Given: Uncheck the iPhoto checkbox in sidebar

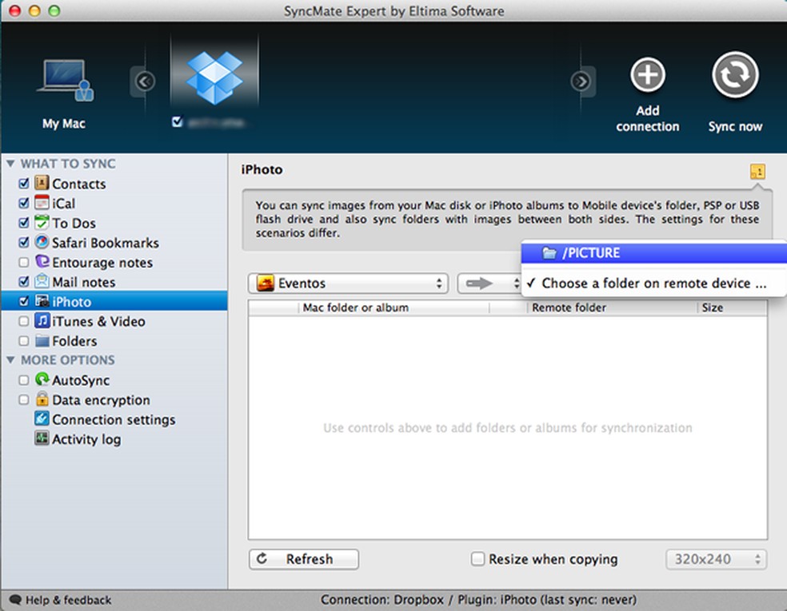Looking at the screenshot, I should [23, 301].
